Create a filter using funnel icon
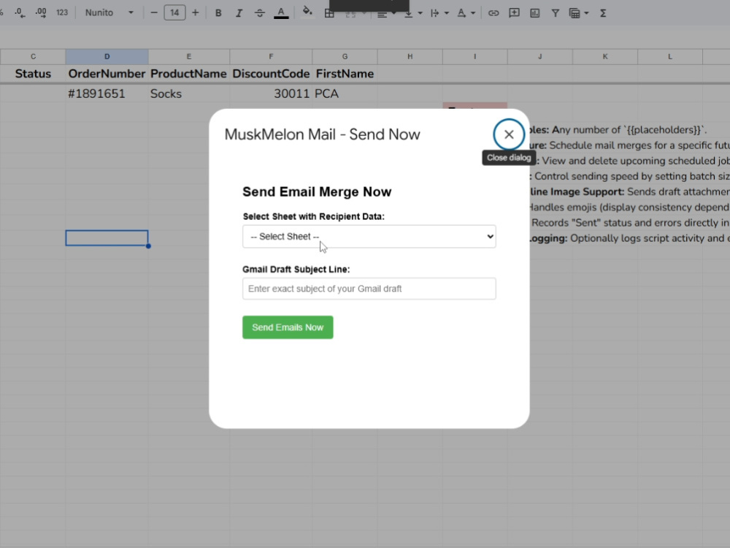The width and height of the screenshot is (730, 548). (x=556, y=13)
